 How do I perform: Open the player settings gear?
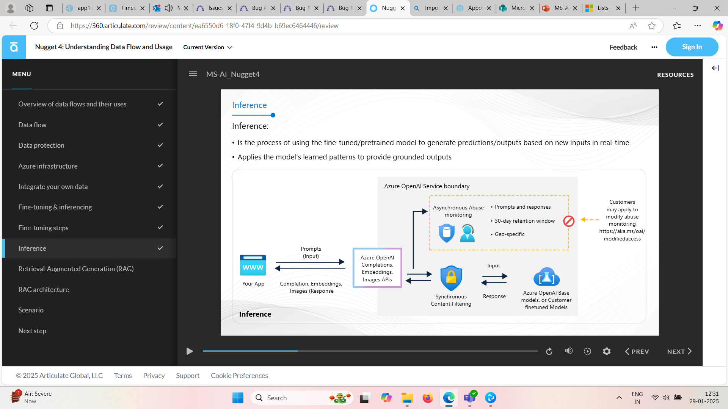tap(607, 351)
